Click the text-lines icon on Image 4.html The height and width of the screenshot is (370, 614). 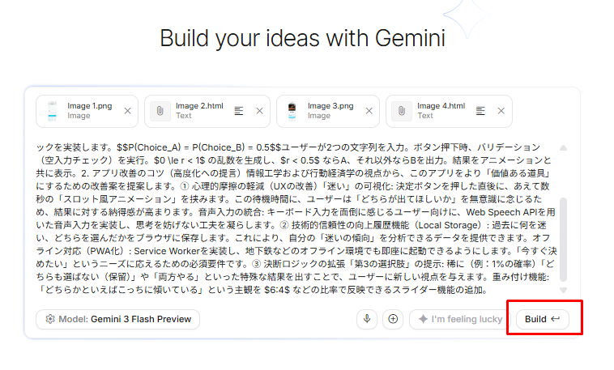click(x=480, y=111)
